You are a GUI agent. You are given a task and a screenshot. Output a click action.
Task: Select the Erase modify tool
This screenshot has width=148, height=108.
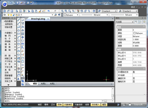pyautogui.click(x=23, y=20)
